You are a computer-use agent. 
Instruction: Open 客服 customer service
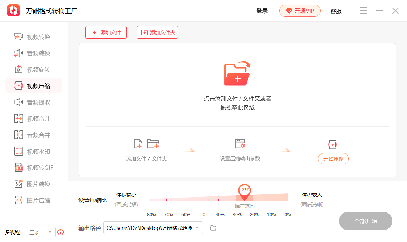point(336,11)
